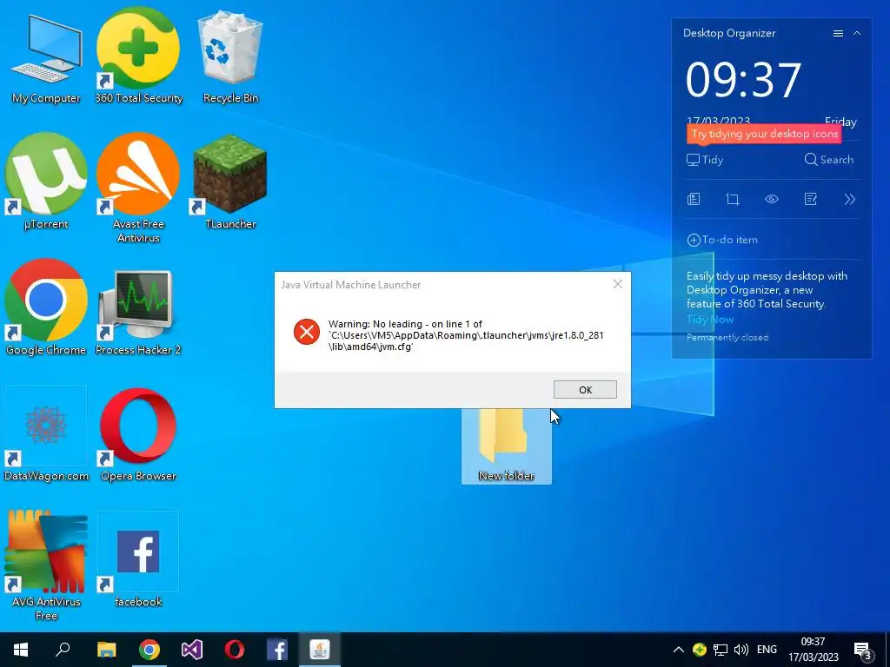Select the Avast Free Antivirus shortcut
The image size is (890, 667).
click(x=138, y=188)
